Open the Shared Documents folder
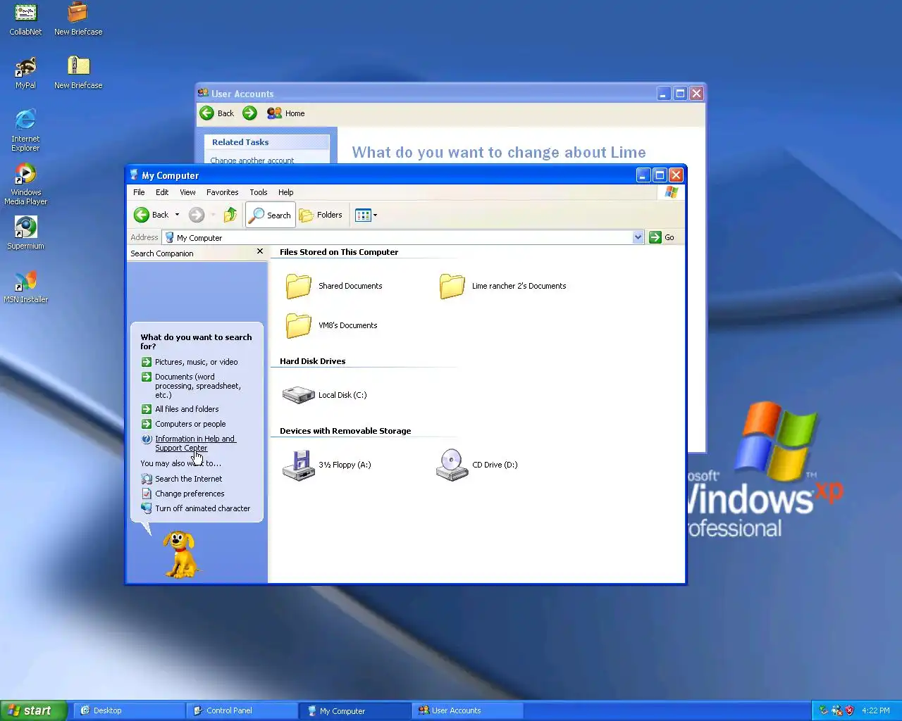 (x=334, y=286)
